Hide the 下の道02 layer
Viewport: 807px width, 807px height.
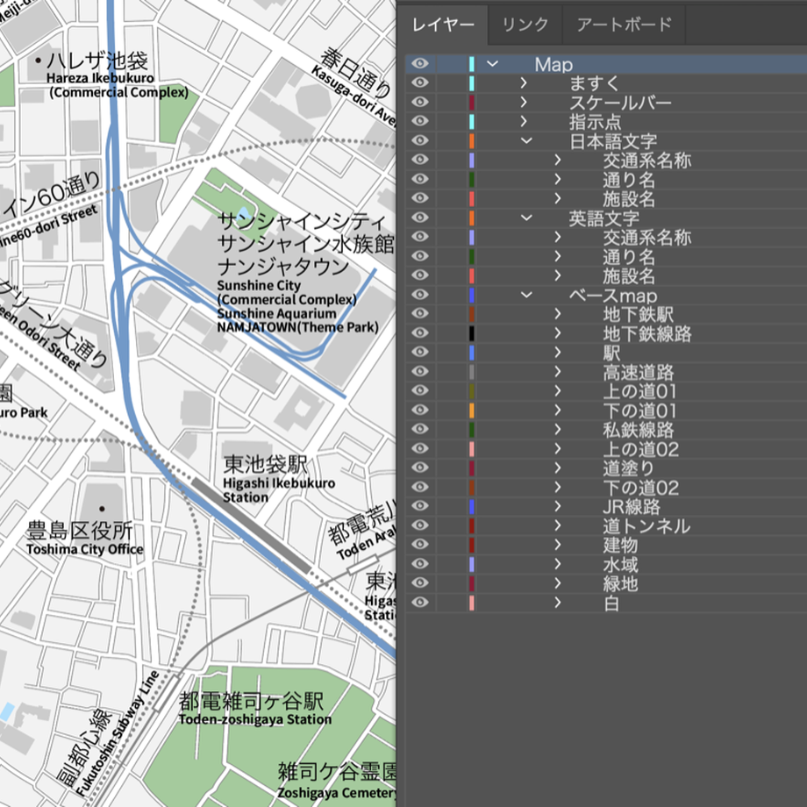(x=420, y=487)
